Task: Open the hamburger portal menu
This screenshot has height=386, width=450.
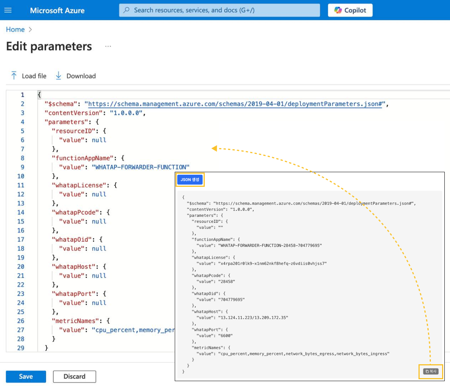Action: (x=8, y=10)
